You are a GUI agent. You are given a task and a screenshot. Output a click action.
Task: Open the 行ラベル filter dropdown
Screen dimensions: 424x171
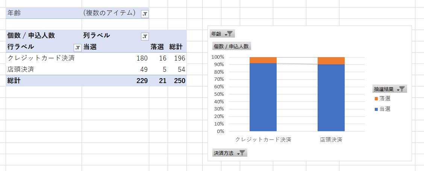click(77, 48)
